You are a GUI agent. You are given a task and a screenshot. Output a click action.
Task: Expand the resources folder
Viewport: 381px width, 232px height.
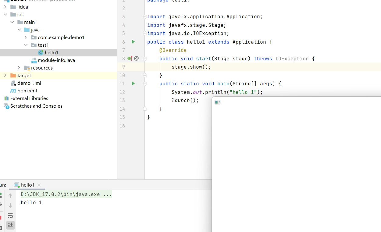click(19, 68)
